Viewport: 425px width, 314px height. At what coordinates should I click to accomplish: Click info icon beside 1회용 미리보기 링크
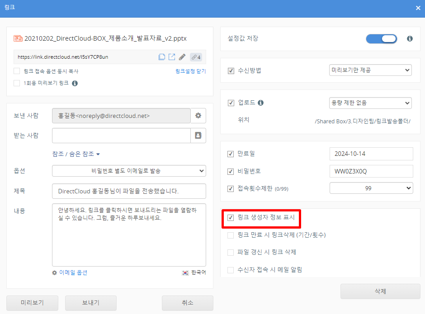75,83
